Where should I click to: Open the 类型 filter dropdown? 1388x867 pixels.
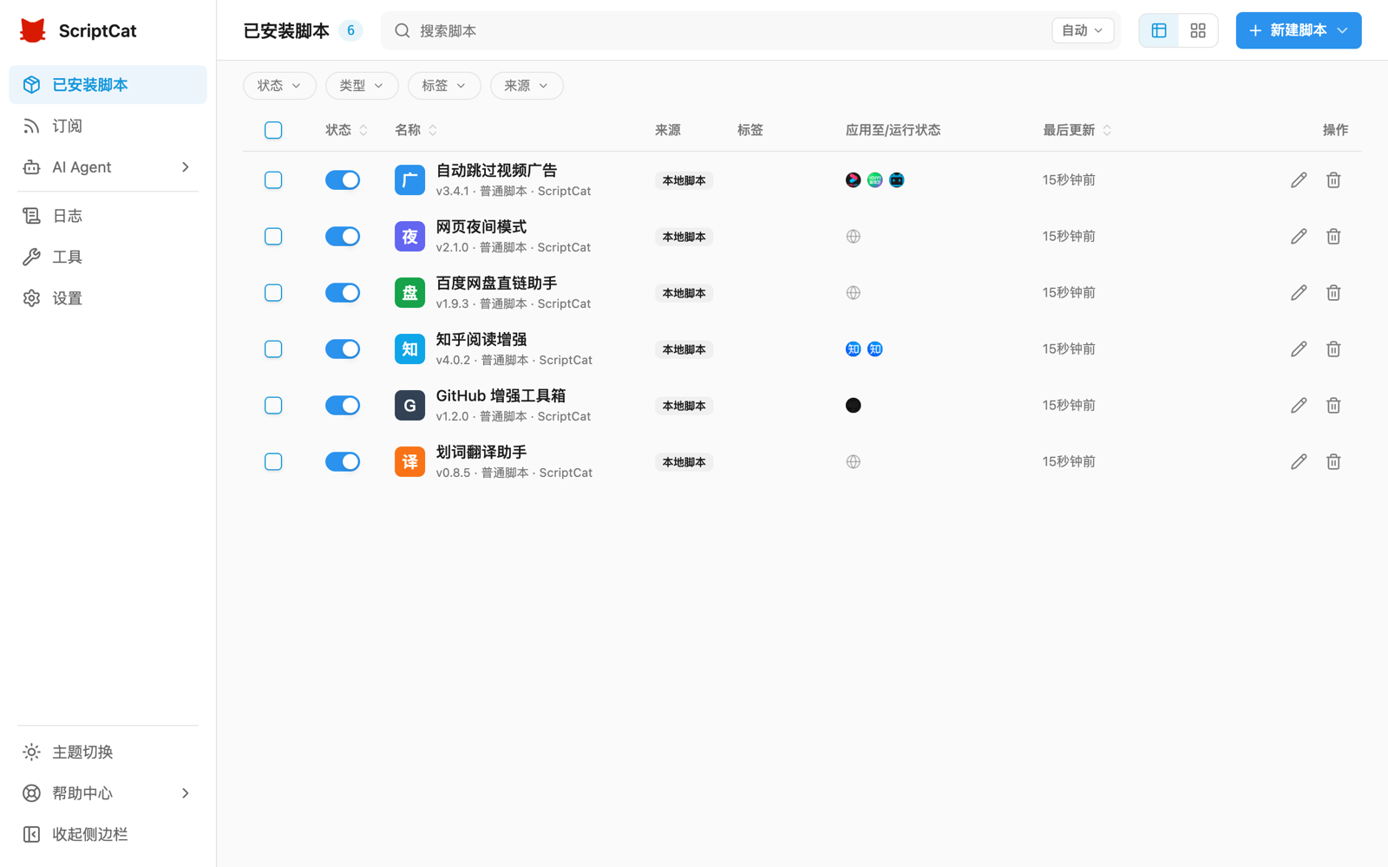point(362,86)
